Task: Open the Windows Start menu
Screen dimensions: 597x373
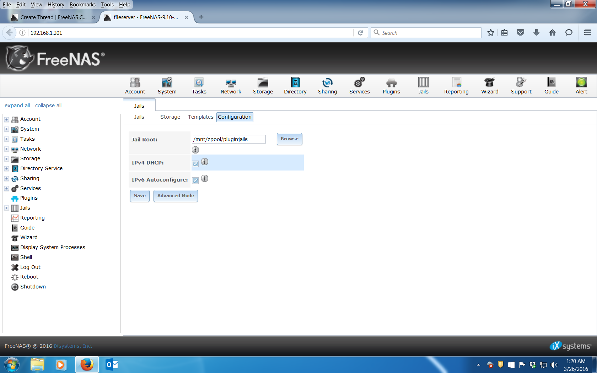Action: coord(11,364)
